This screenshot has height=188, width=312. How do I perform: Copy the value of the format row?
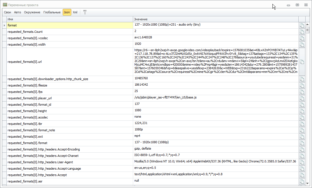tap(302, 25)
